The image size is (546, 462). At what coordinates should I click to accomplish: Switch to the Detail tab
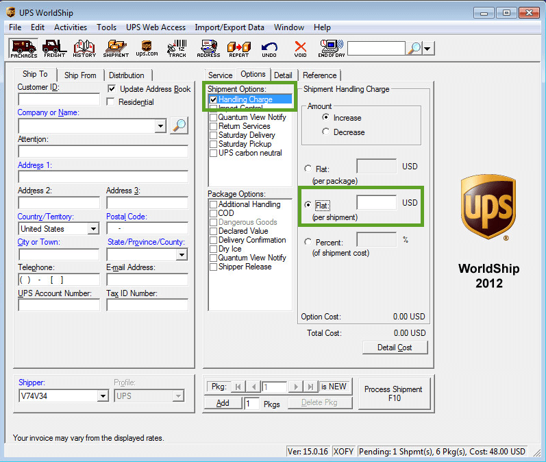pos(283,75)
